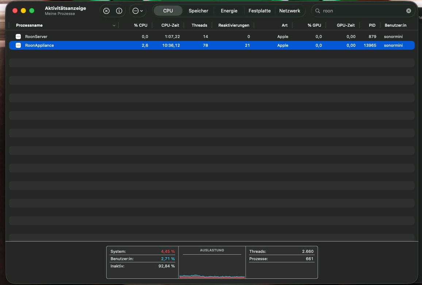The height and width of the screenshot is (285, 422).
Task: Open the ellipsis actions dropdown menu
Action: point(138,11)
